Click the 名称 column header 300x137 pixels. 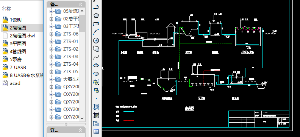6,8
